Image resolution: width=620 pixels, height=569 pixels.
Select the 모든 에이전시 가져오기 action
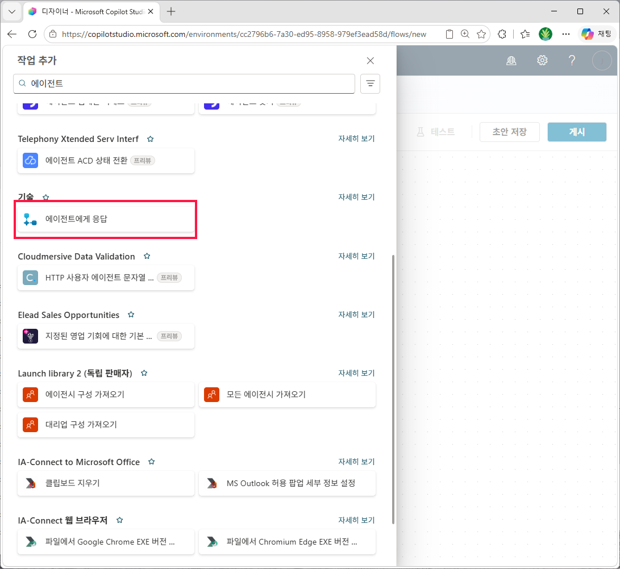(x=287, y=394)
